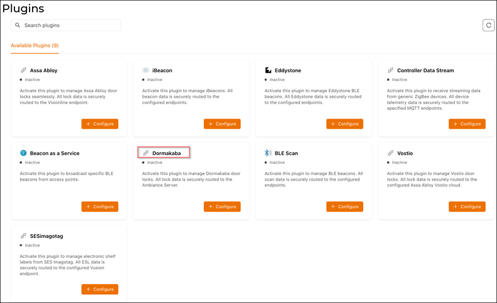Click the search magnifier icon

point(18,25)
